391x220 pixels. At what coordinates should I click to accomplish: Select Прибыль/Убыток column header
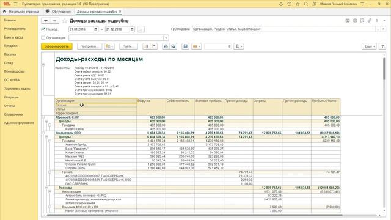(326, 107)
